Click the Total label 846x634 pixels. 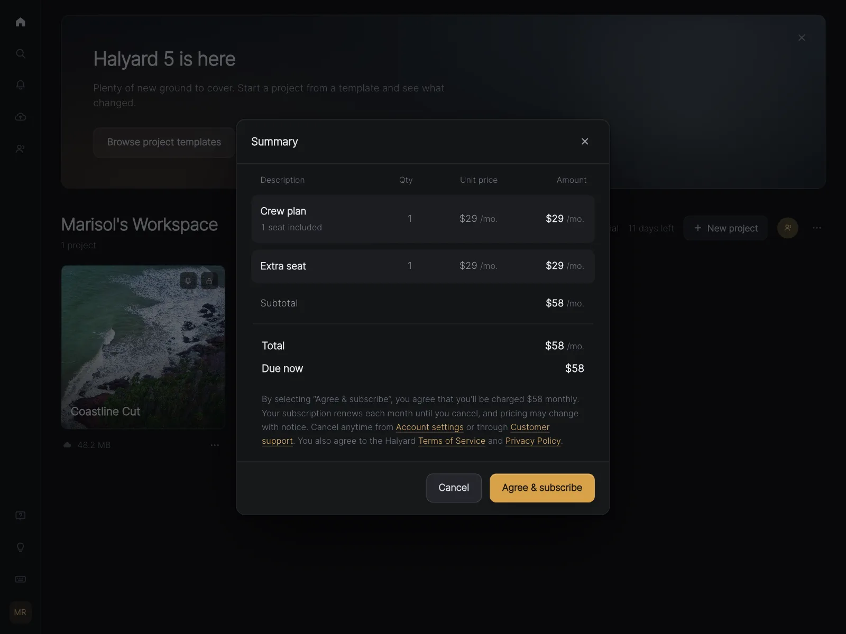(x=273, y=346)
